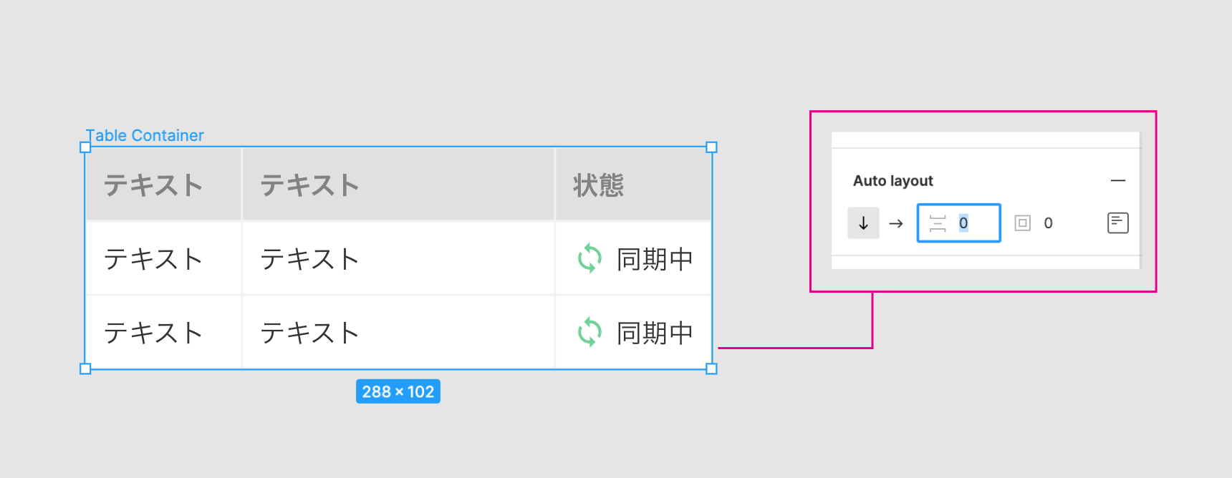Click the bottom-left selection handle of the table
This screenshot has height=478, width=1232.
[85, 369]
